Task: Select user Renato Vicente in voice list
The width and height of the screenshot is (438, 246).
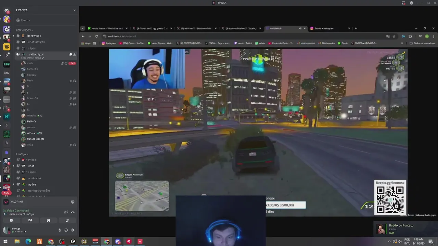Action: click(48, 139)
